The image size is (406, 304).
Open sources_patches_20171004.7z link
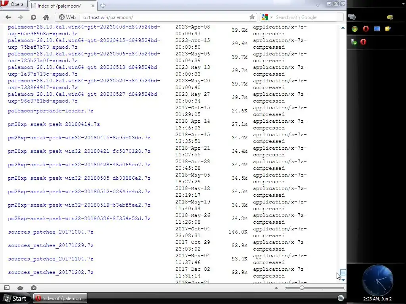point(50,232)
